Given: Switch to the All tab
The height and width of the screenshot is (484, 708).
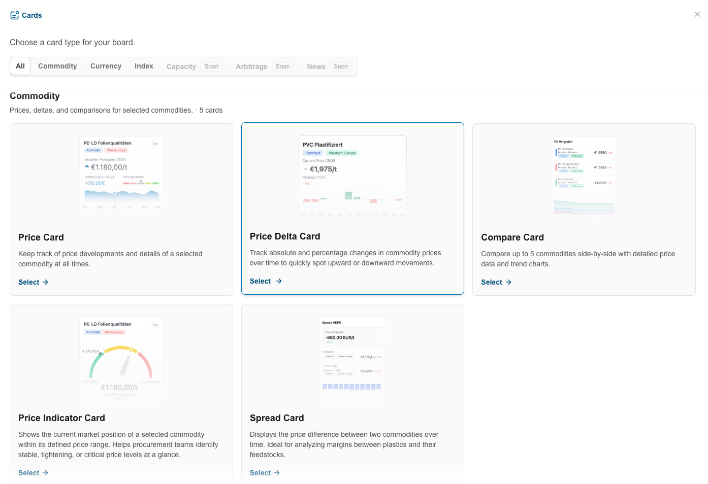Looking at the screenshot, I should point(20,66).
